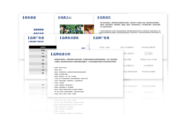Click the 优质滤芯 slide title
Screen dimensions: 185x115
click(105, 18)
